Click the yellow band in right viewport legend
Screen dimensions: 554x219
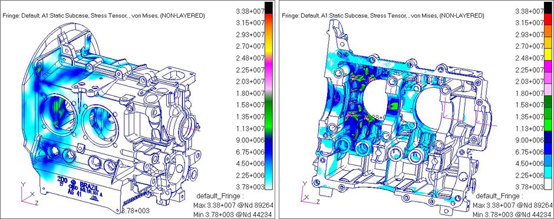[549, 54]
